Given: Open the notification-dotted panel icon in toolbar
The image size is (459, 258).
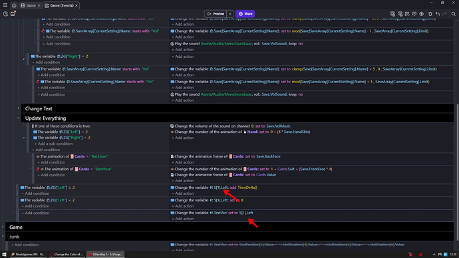Looking at the screenshot, I should click(13, 14).
